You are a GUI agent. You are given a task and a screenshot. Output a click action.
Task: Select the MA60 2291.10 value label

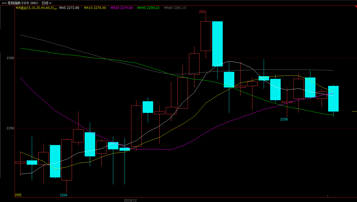(175, 8)
